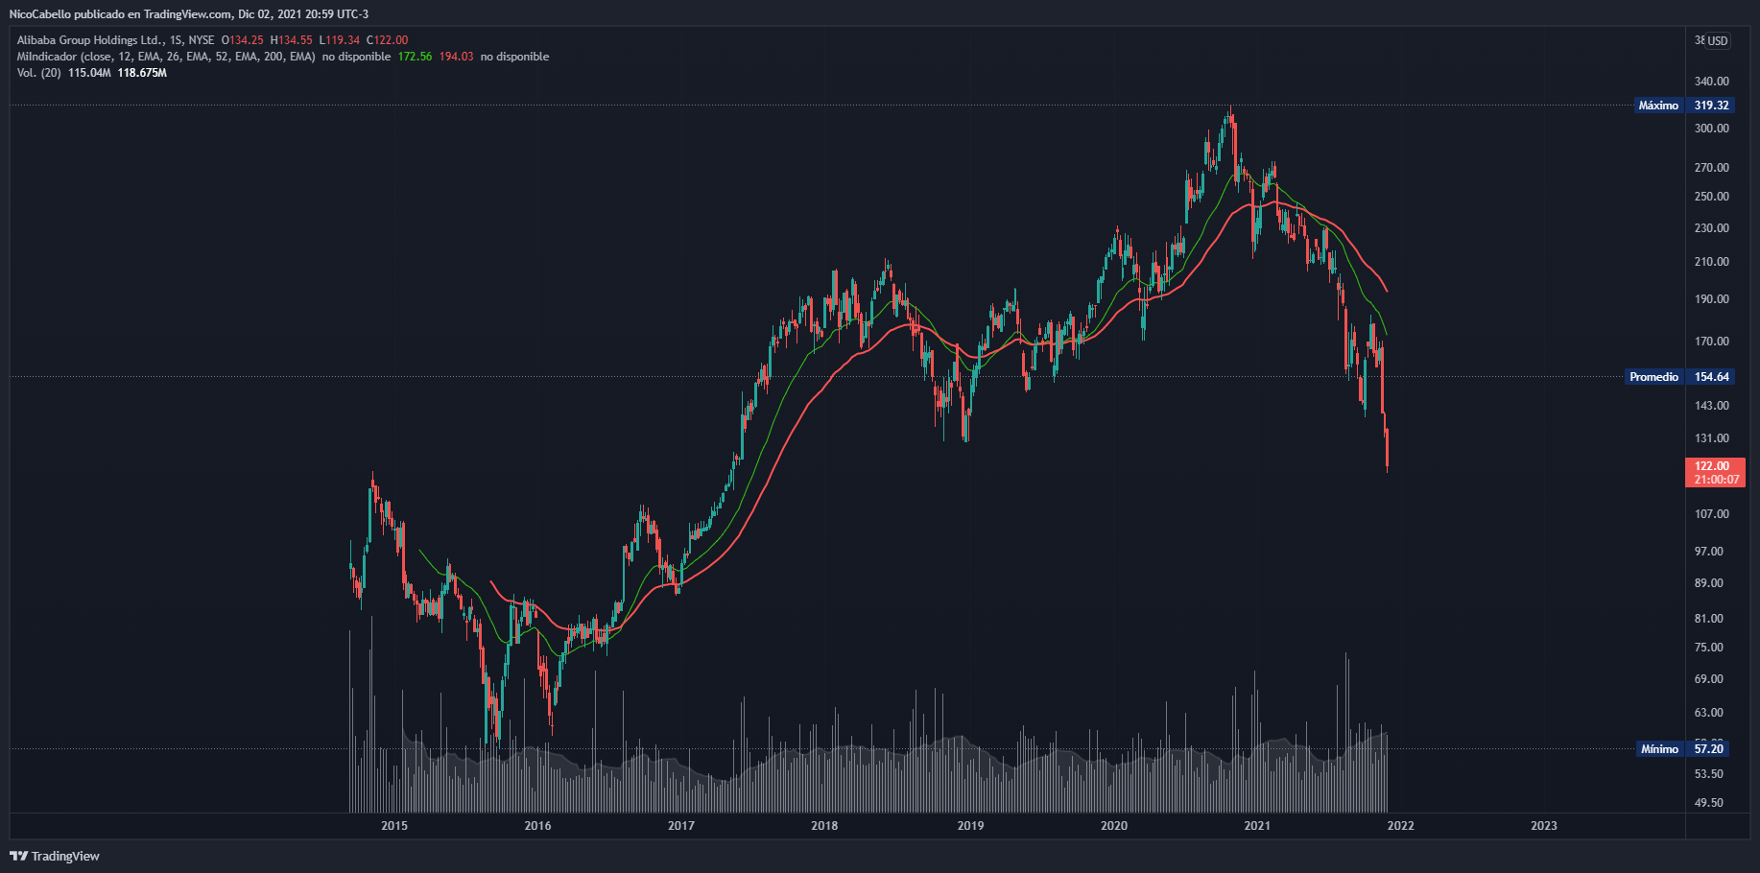Click the 69.00 price axis tick

1709,679
